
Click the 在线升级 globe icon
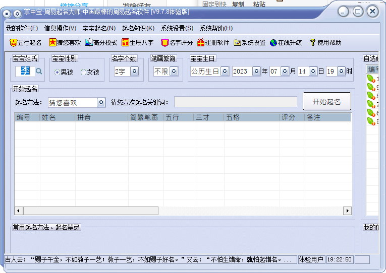coord(273,43)
